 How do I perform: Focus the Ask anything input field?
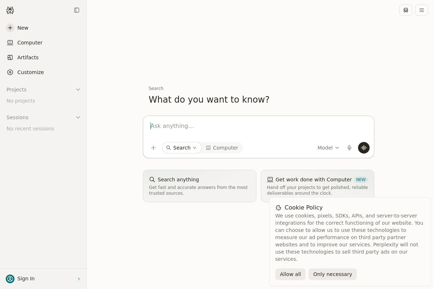tap(259, 126)
